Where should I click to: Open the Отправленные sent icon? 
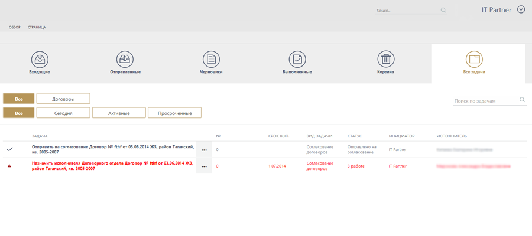coord(125,60)
